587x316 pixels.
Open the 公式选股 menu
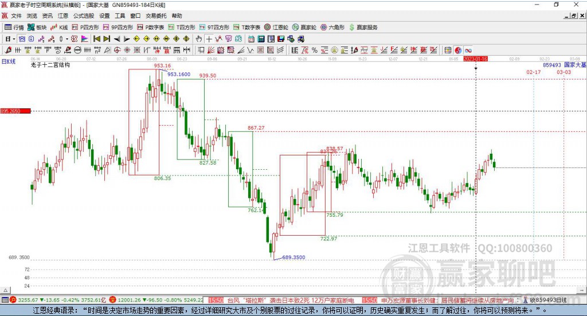[x=84, y=15]
